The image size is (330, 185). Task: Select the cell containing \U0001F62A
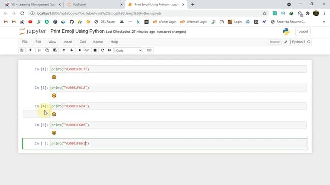click(x=178, y=106)
